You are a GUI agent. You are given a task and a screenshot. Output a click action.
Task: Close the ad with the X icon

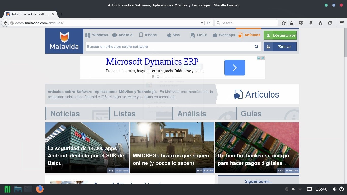click(263, 58)
